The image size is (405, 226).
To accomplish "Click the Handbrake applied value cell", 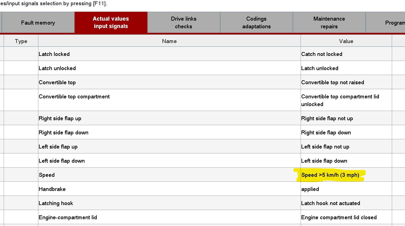I will coord(310,189).
